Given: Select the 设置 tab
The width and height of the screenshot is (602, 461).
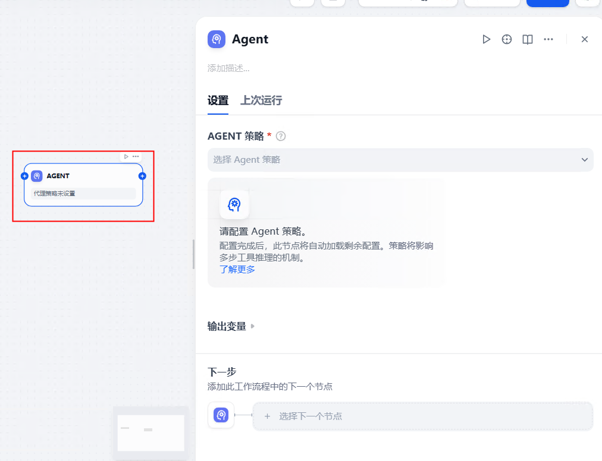Looking at the screenshot, I should [x=217, y=100].
